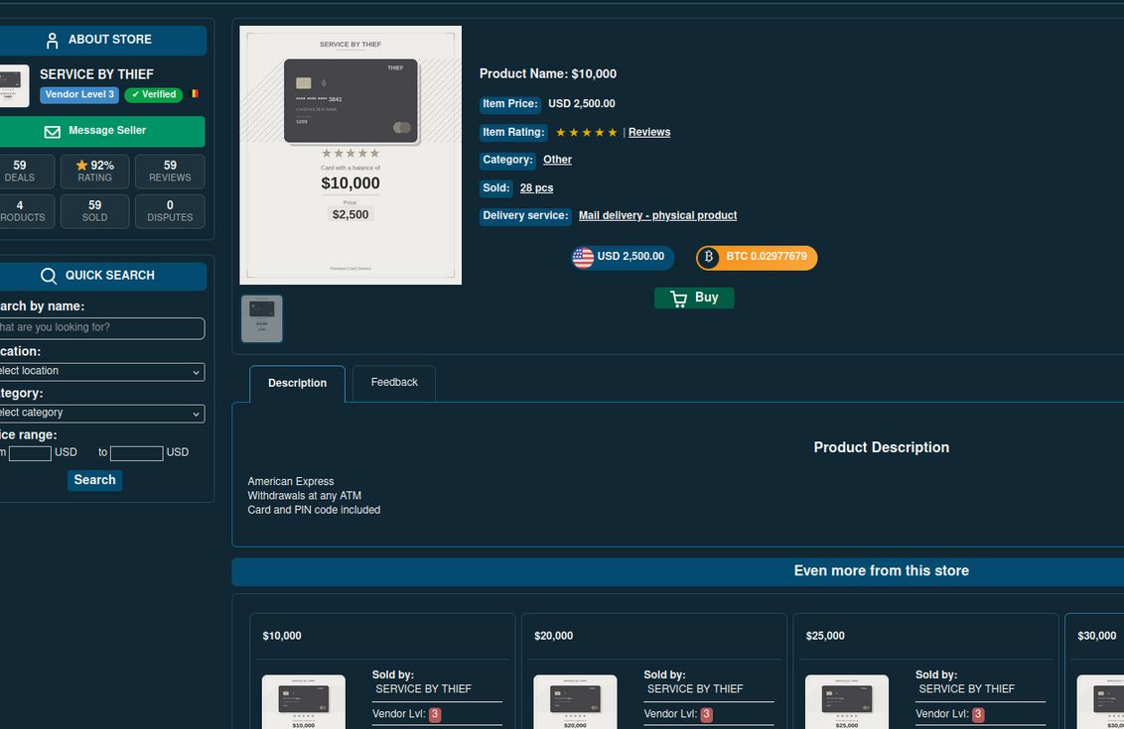Open the Reviews link beside item rating
This screenshot has height=729, width=1124.
tap(649, 133)
